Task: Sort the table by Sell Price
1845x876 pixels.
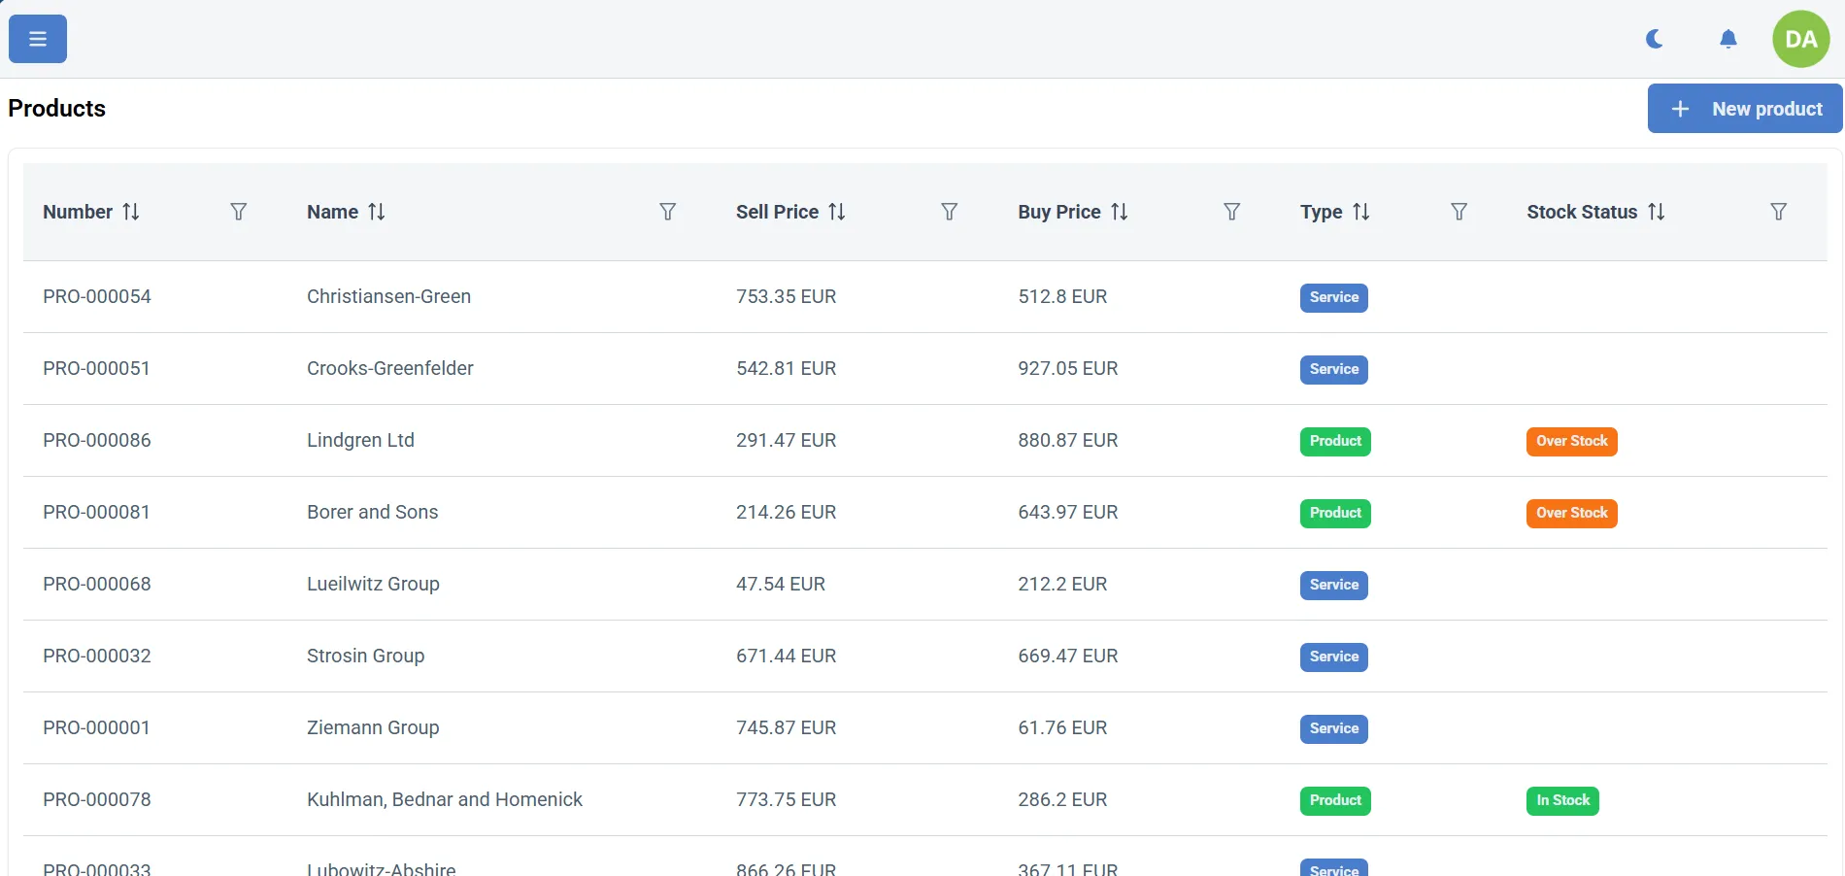Action: (839, 212)
